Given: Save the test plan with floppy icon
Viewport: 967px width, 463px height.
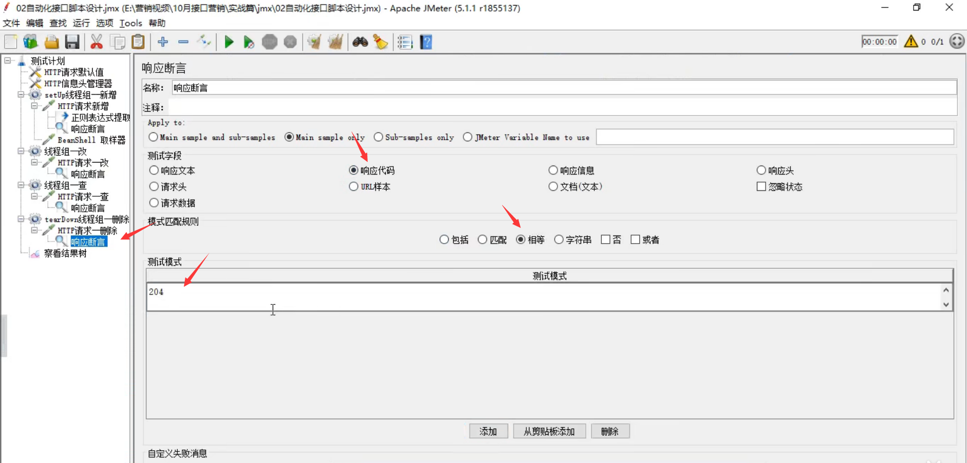Looking at the screenshot, I should [72, 42].
